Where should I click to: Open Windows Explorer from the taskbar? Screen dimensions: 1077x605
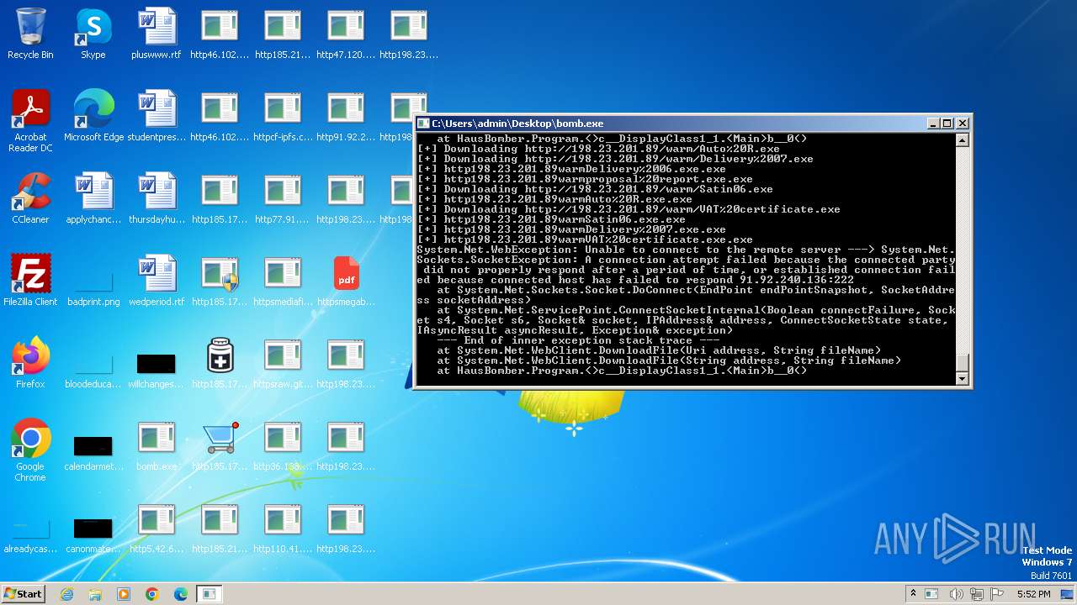point(95,594)
